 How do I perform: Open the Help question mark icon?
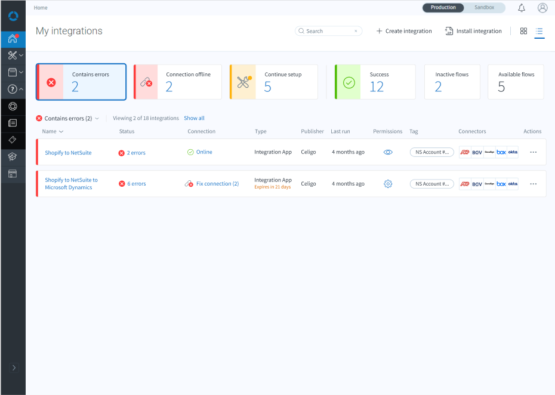(x=13, y=89)
